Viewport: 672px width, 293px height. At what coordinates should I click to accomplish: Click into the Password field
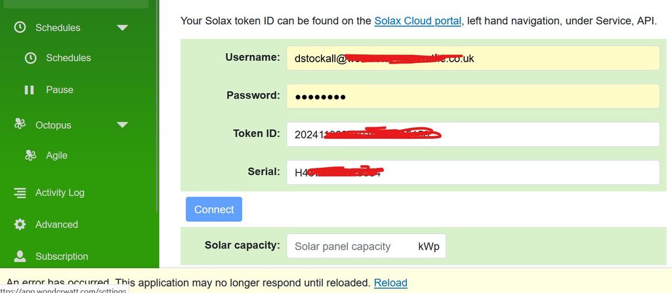click(472, 96)
